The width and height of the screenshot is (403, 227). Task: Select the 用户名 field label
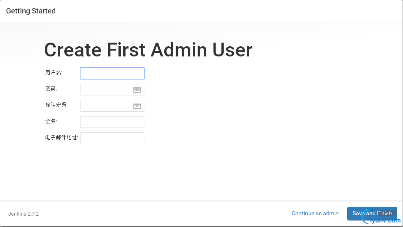[54, 73]
